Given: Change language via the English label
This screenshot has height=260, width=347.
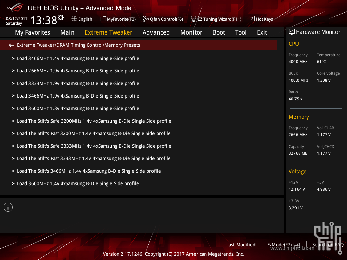Looking at the screenshot, I should coord(85,19).
